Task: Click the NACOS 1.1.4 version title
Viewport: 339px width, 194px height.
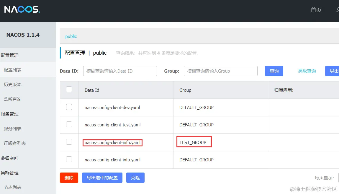Action: 23,35
